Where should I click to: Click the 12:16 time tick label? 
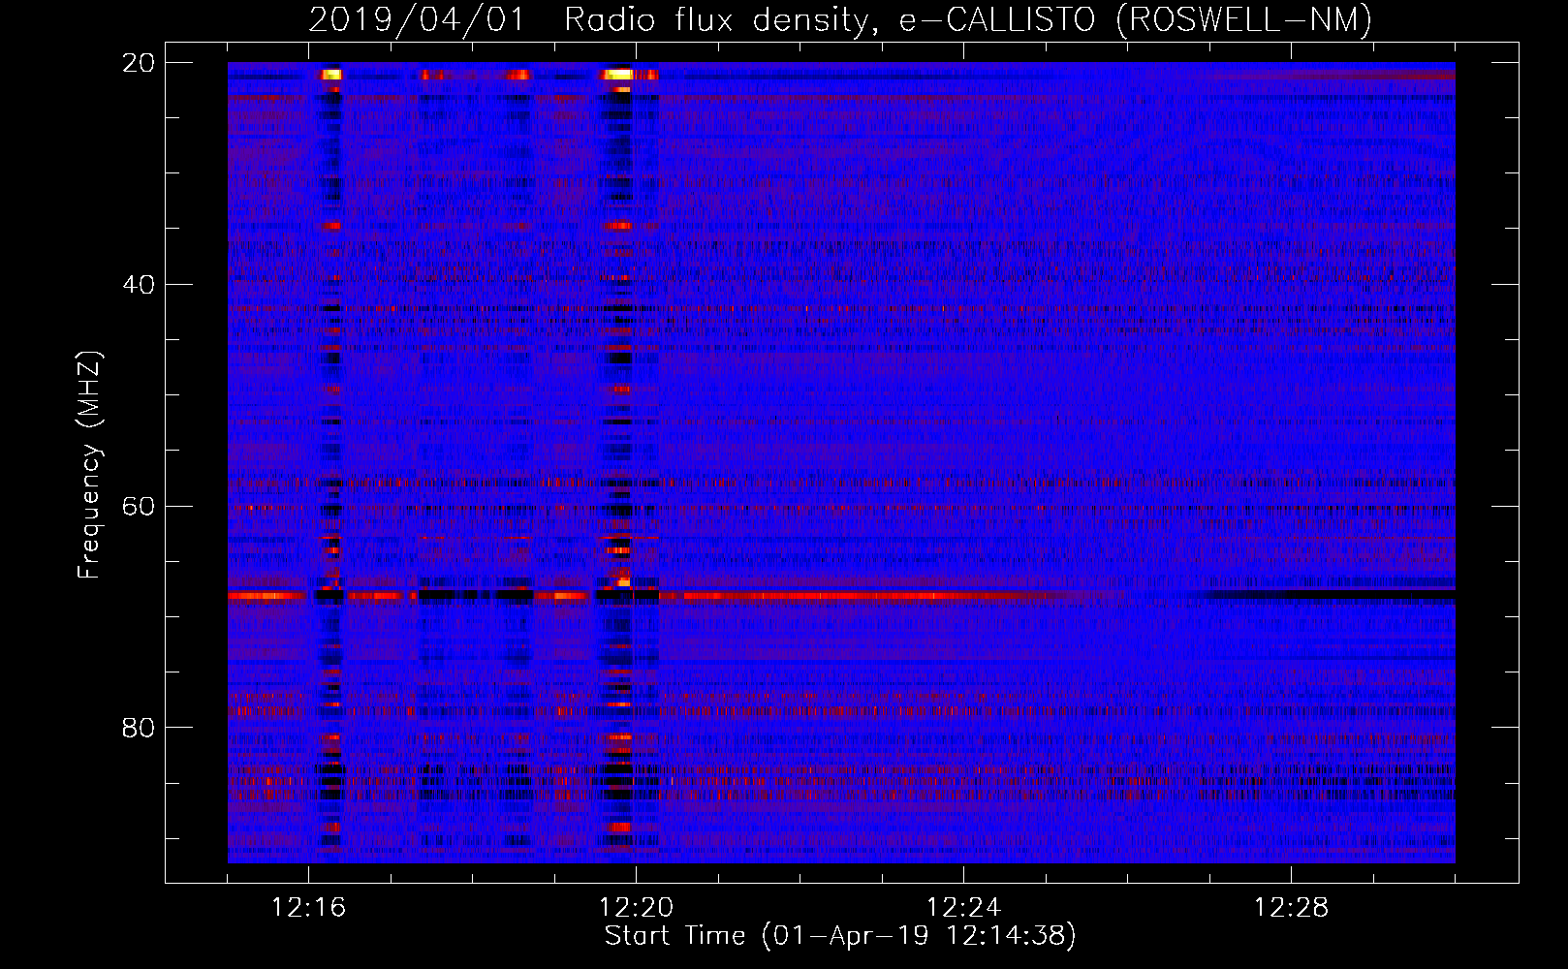(308, 908)
